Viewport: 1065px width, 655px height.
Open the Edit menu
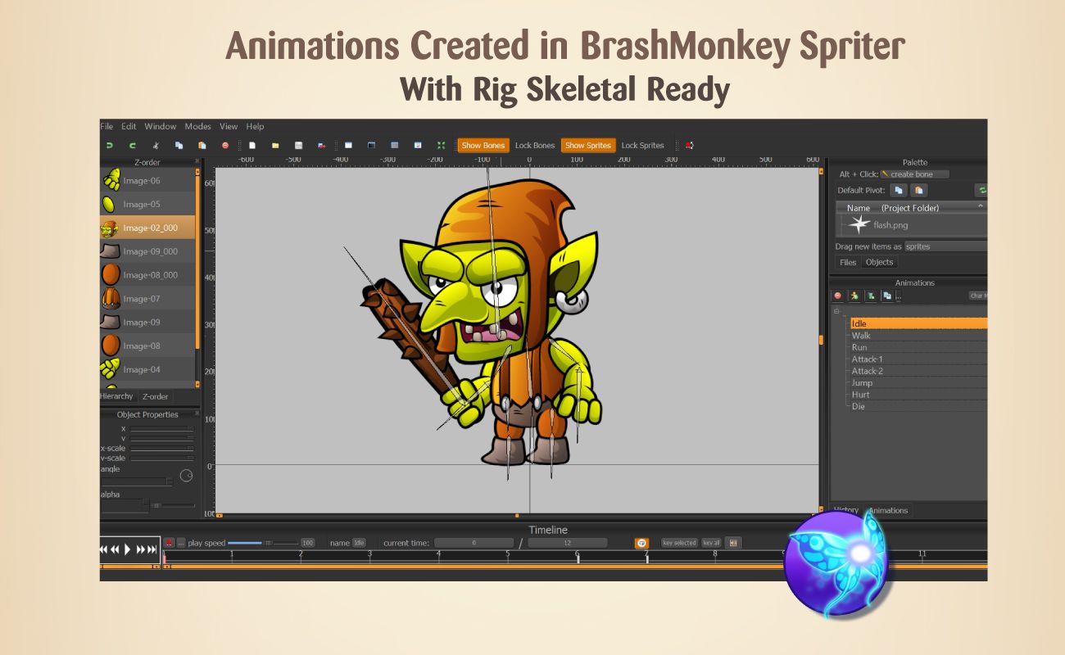129,127
